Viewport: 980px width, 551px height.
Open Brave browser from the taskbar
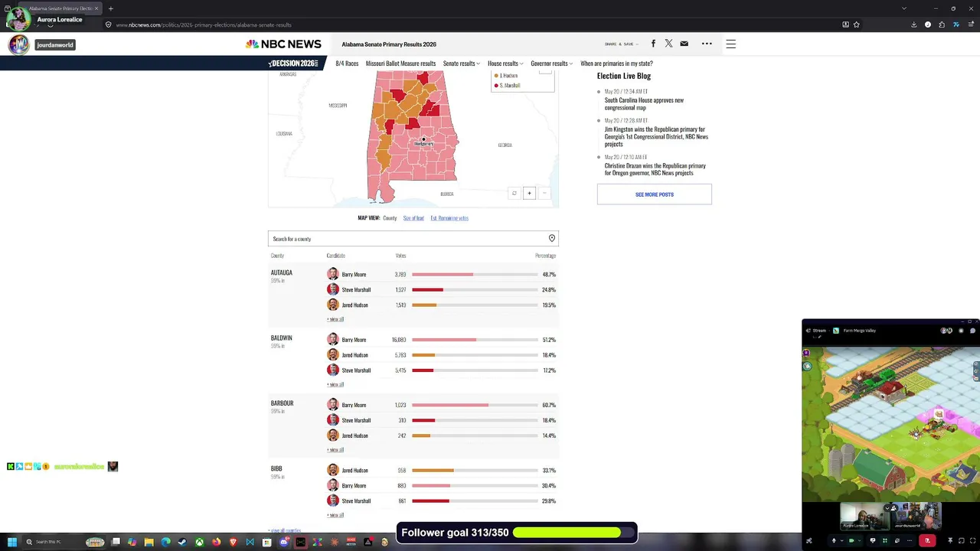tap(233, 542)
